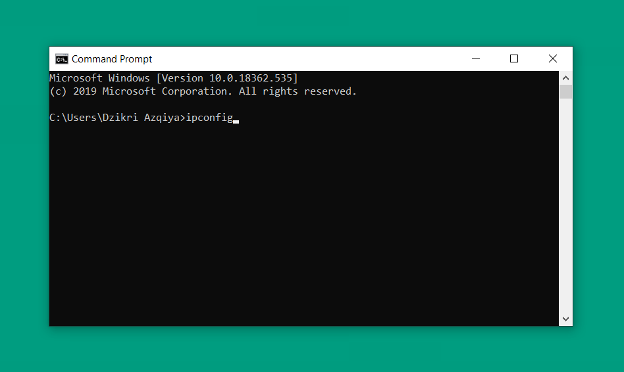Open the Command Prompt system menu icon
The height and width of the screenshot is (372, 624).
point(62,58)
